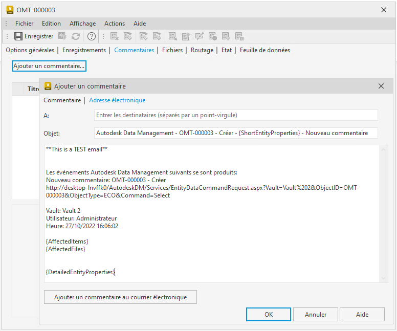This screenshot has width=397, height=331.
Task: Click the http://desktop-lnvffk0 URL text
Action: click(x=202, y=191)
